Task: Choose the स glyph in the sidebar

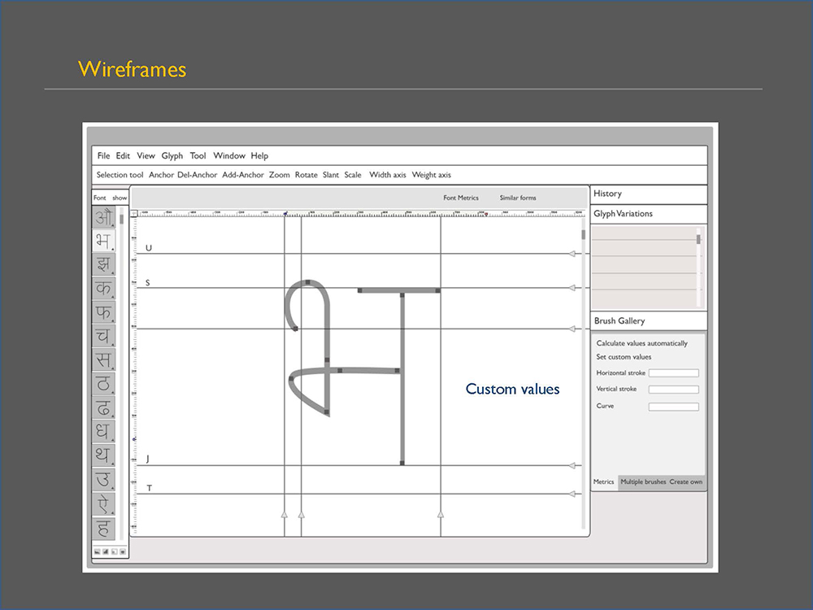Action: [x=104, y=359]
